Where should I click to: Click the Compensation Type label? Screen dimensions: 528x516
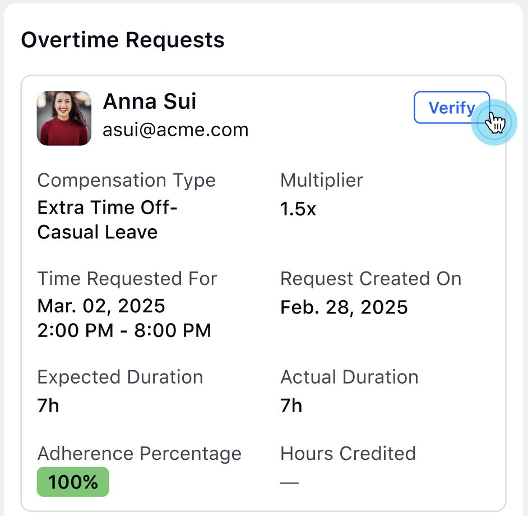tap(126, 180)
